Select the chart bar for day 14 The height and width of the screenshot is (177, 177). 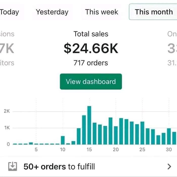(84, 130)
